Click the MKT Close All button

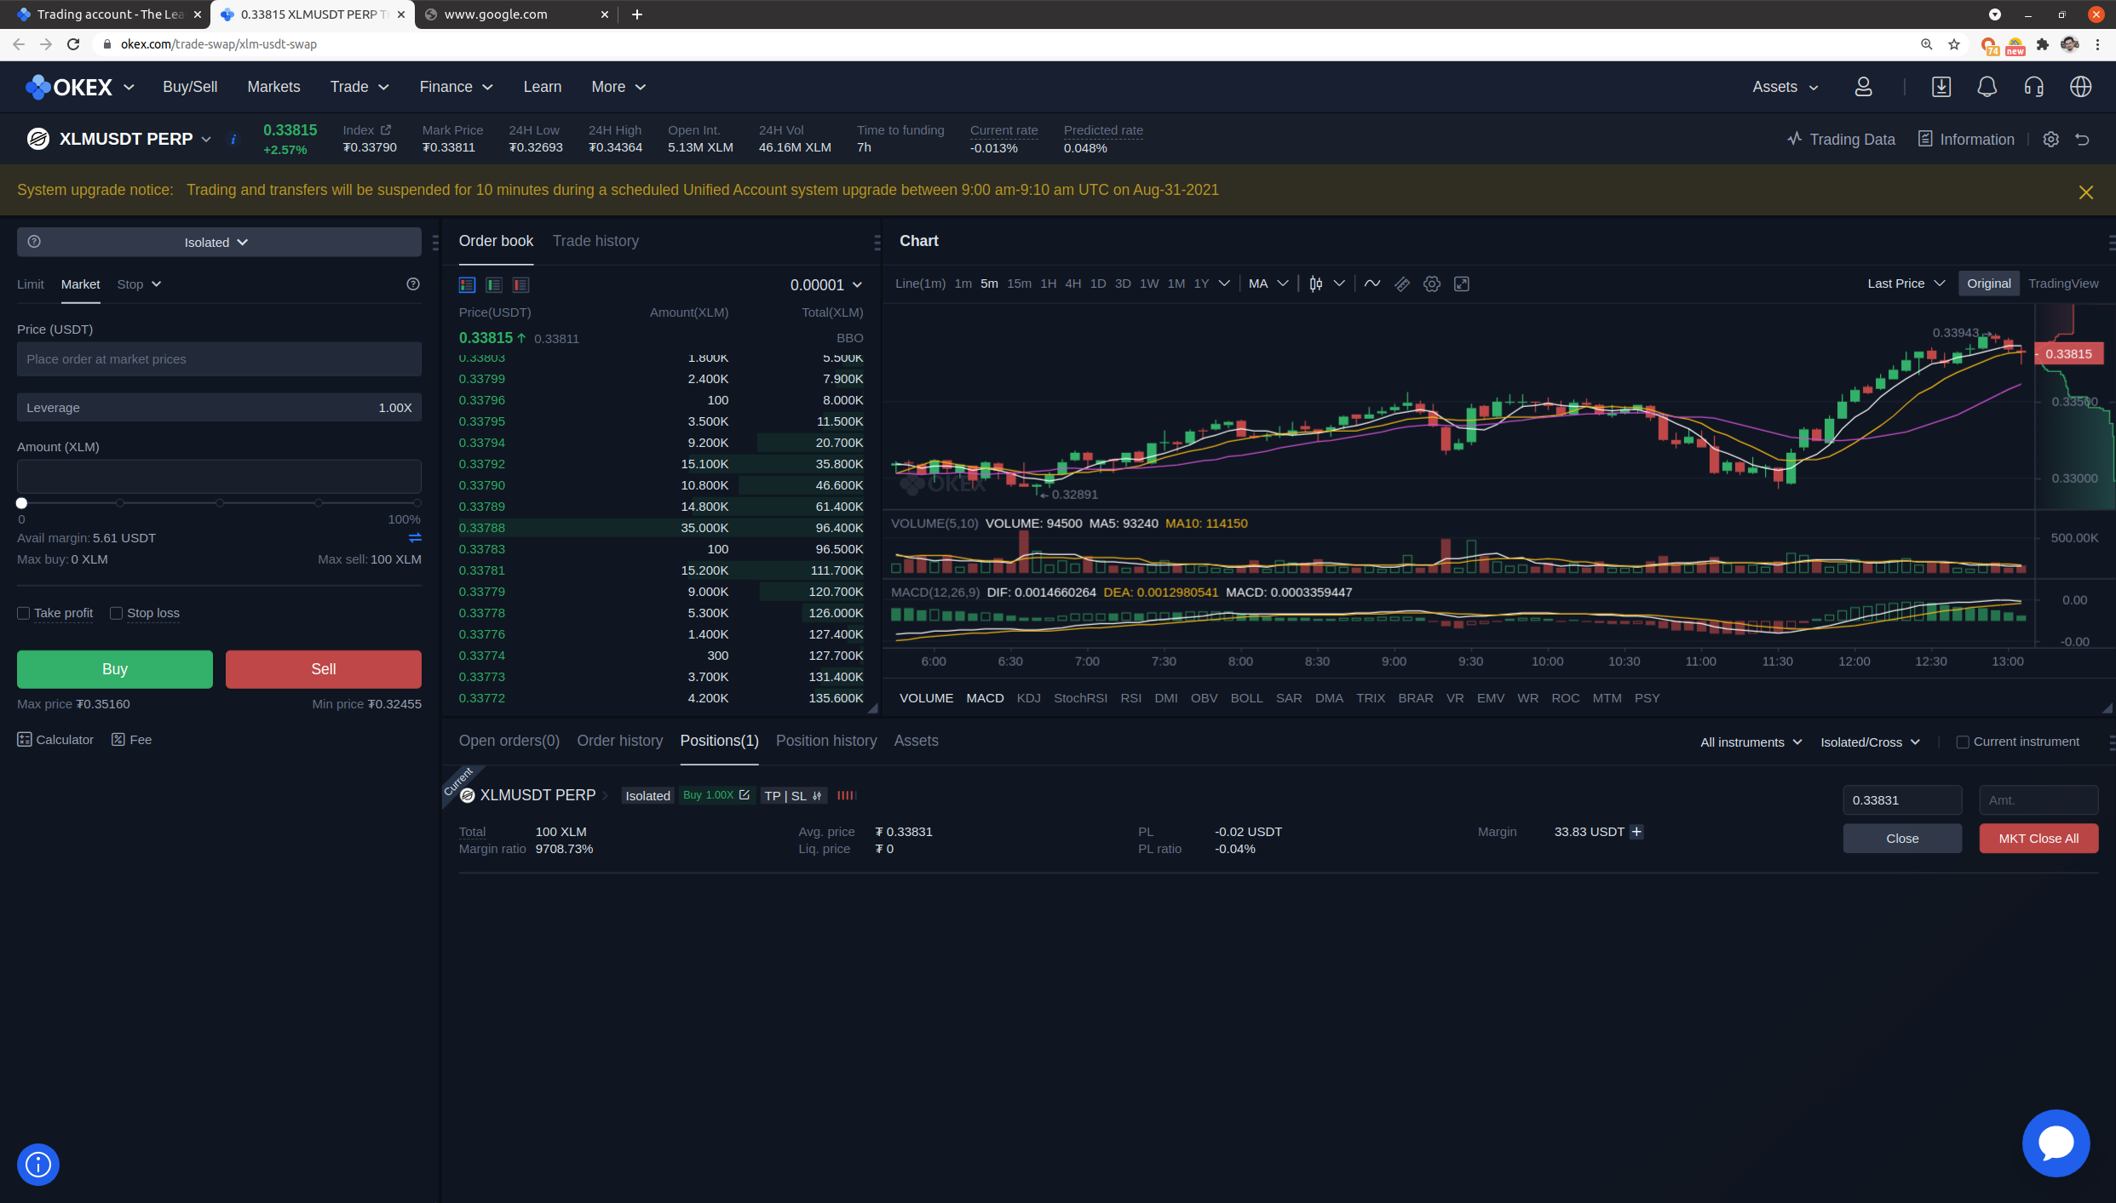click(2038, 838)
